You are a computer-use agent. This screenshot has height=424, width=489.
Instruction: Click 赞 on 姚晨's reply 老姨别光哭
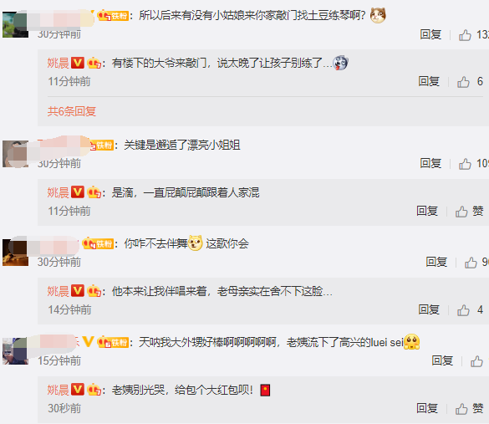[469, 409]
